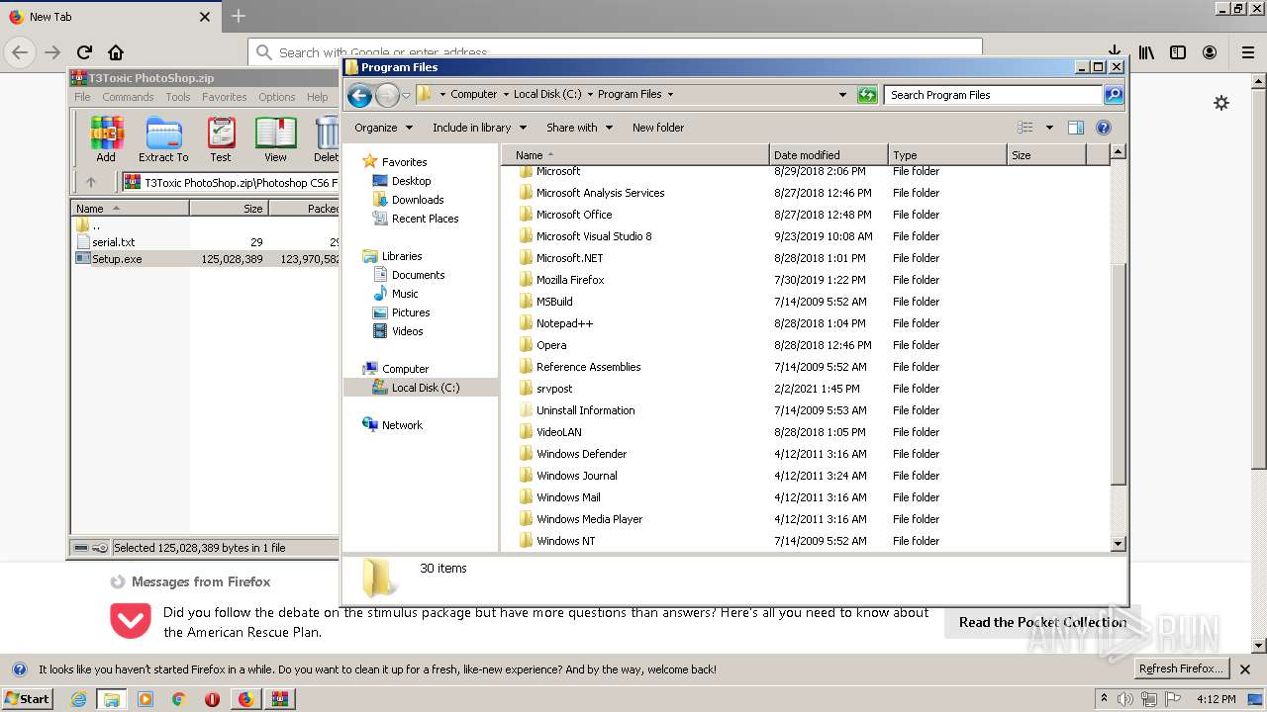This screenshot has width=1267, height=712.
Task: Open the WinRAR Tools menu
Action: point(178,97)
